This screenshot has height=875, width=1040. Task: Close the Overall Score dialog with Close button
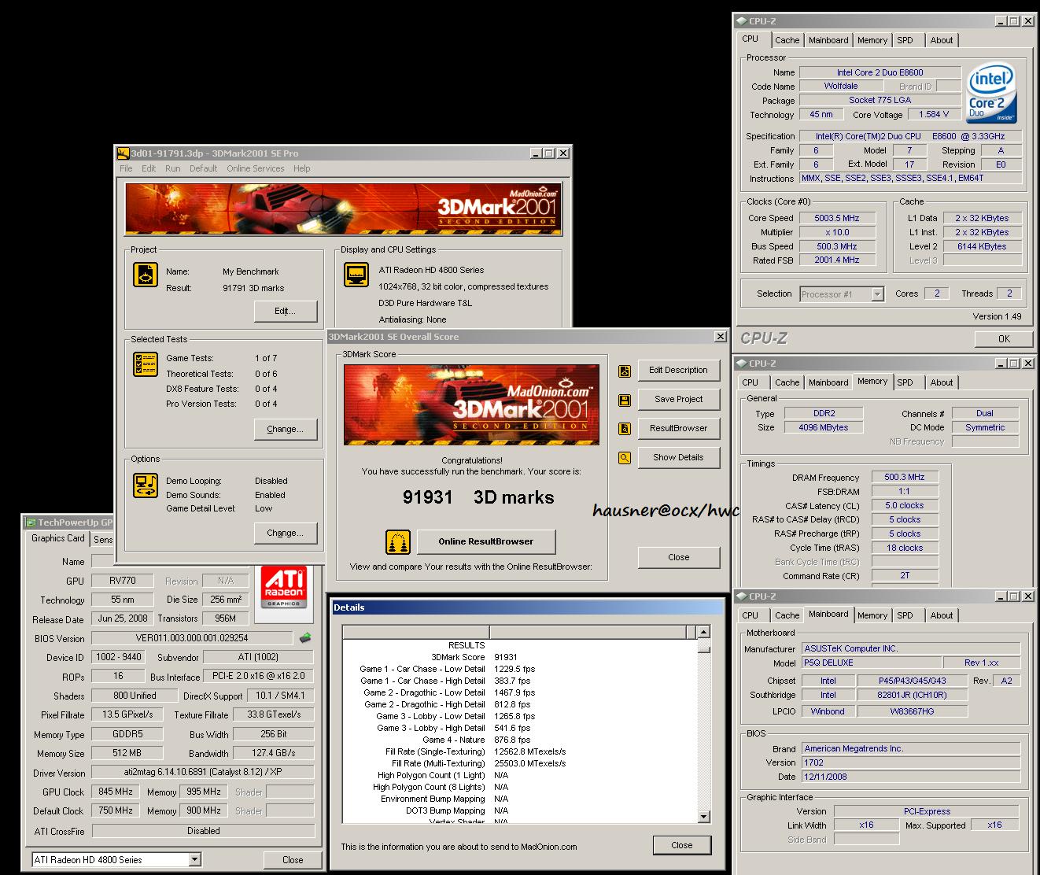point(678,558)
